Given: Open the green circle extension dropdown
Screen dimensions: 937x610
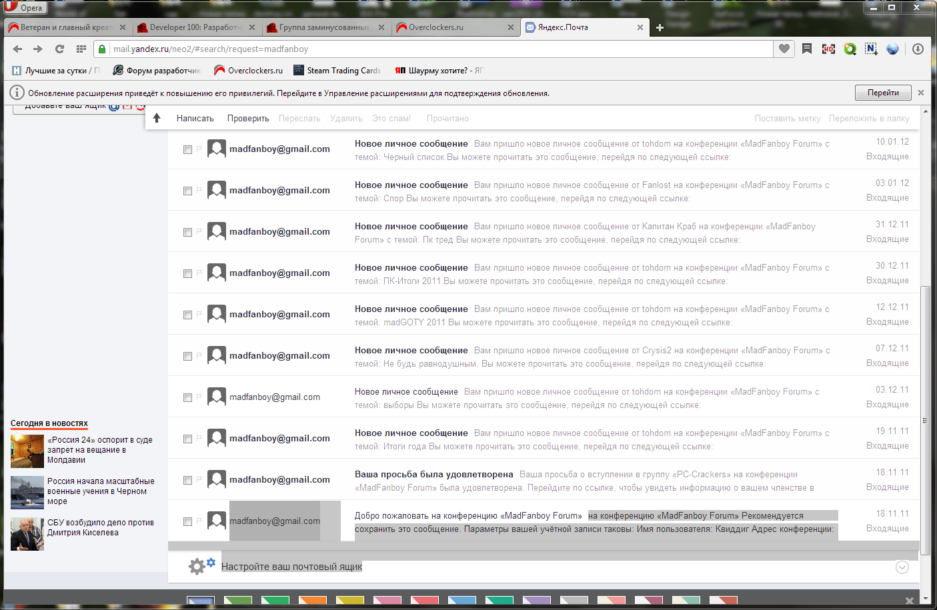Looking at the screenshot, I should click(850, 49).
